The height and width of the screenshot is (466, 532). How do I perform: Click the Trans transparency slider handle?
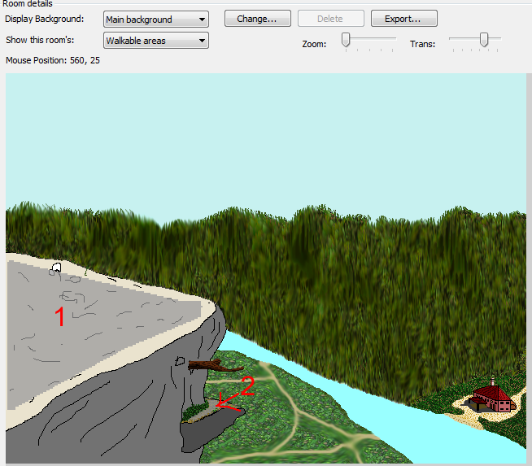click(x=484, y=40)
